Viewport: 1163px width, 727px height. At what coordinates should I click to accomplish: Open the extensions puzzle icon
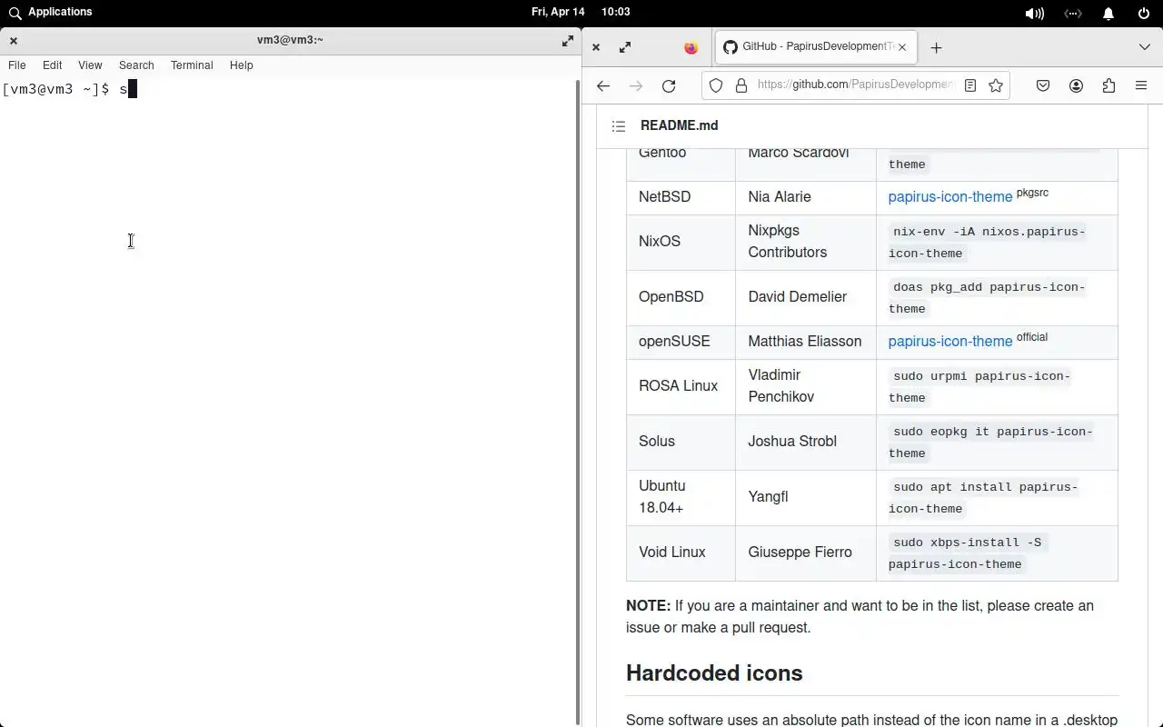(x=1108, y=85)
